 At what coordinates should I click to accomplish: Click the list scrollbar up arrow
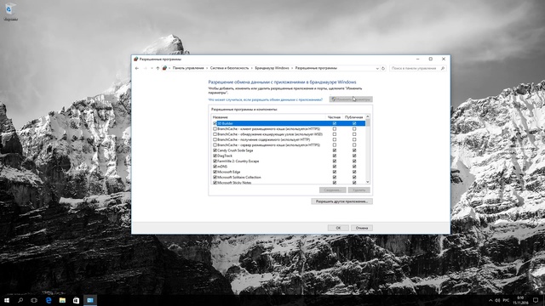pos(368,116)
